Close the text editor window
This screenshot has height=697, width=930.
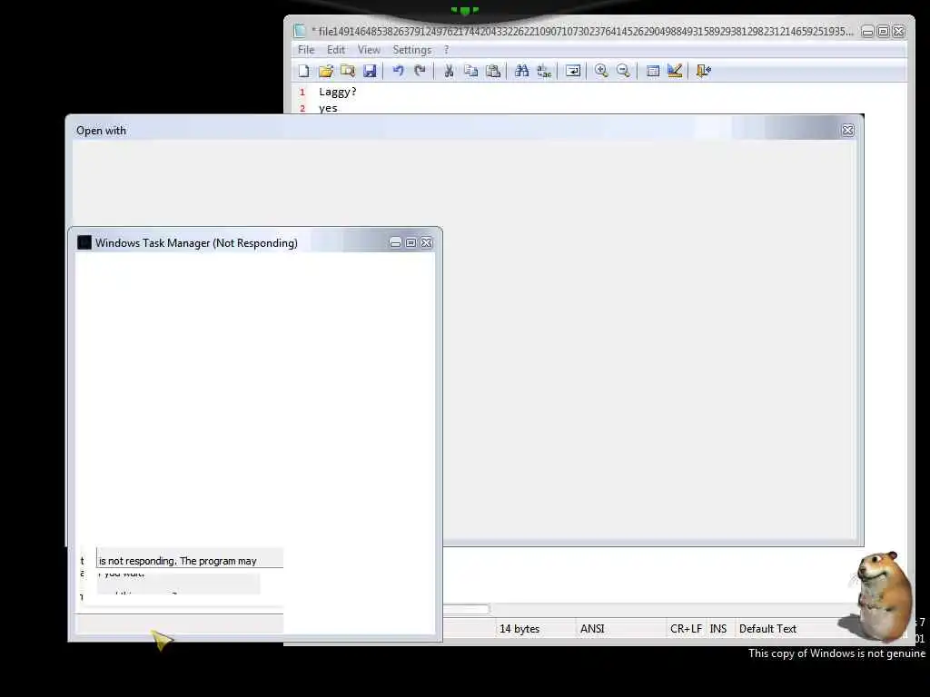click(898, 32)
